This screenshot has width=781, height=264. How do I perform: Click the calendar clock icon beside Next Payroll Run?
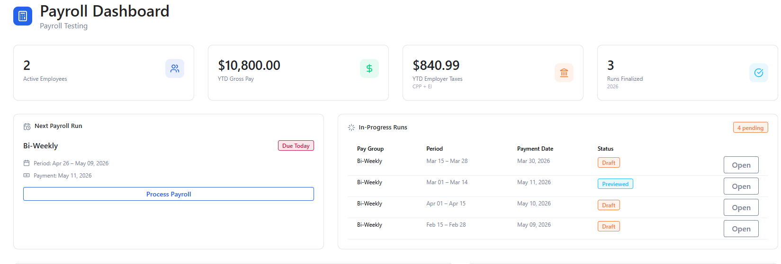click(x=27, y=127)
